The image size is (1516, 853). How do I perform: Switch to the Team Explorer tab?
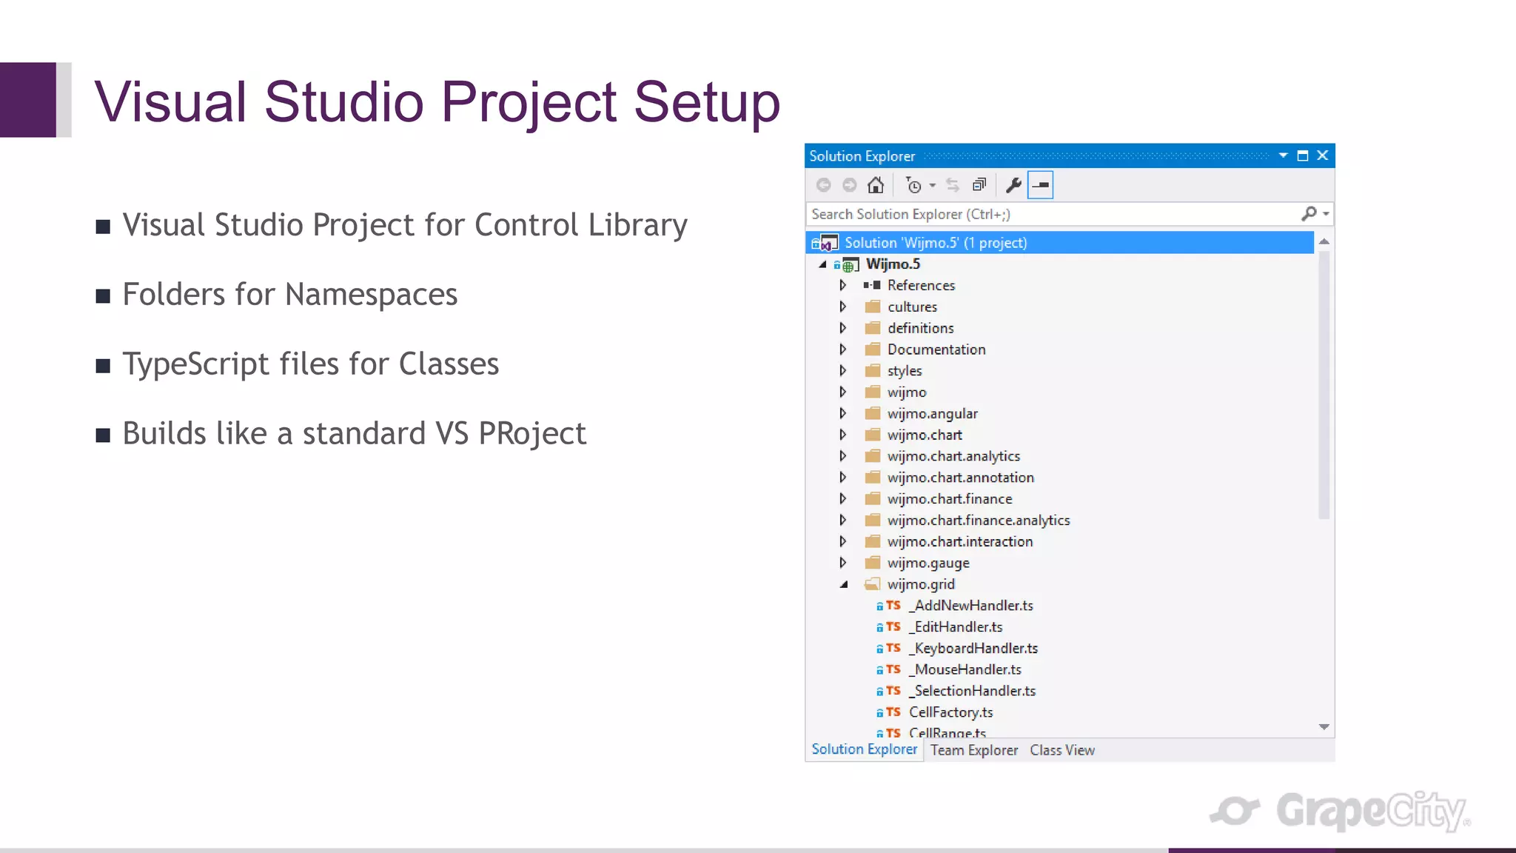[974, 750]
